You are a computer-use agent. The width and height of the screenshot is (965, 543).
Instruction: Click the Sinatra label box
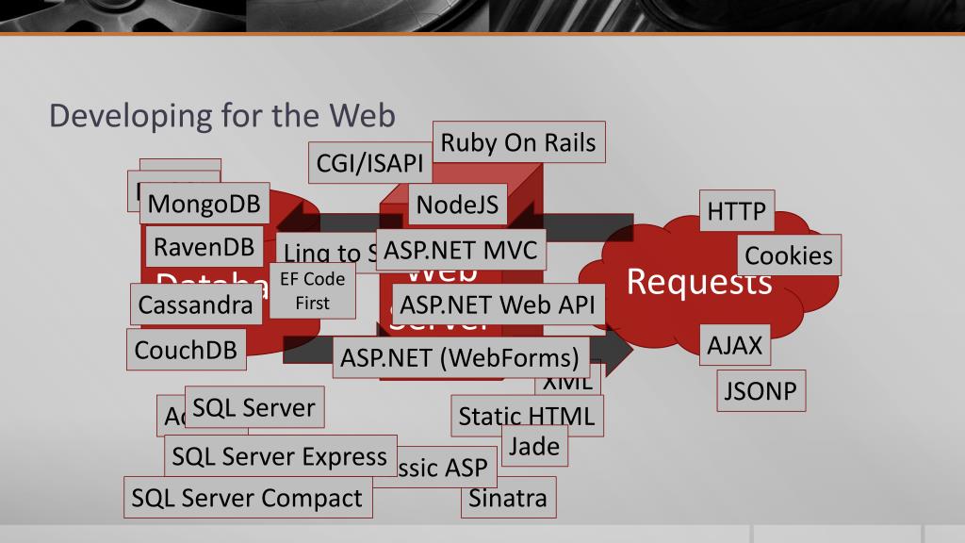[x=508, y=498]
